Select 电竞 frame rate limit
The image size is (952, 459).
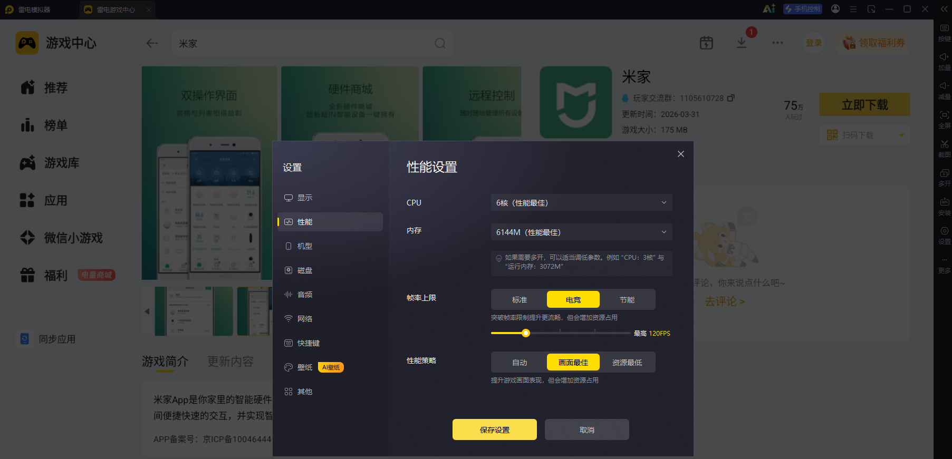[573, 299]
